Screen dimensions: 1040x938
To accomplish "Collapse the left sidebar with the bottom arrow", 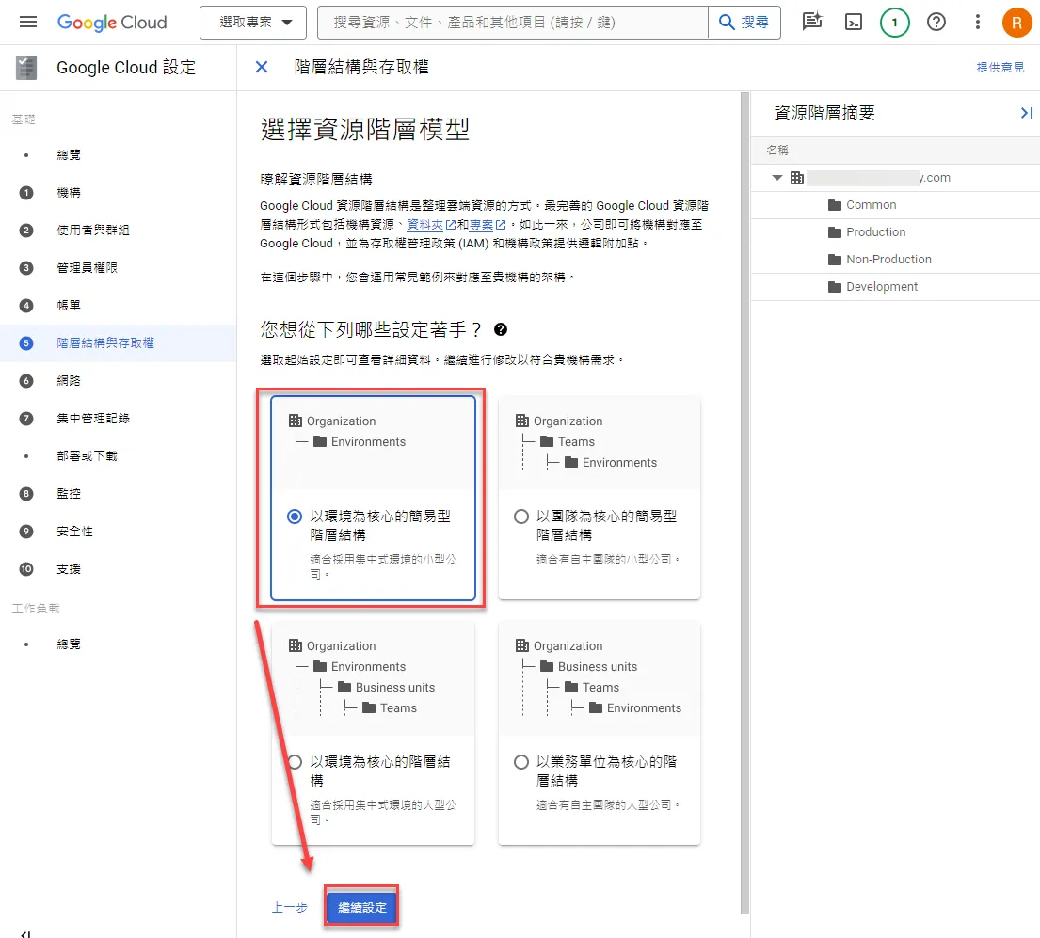I will [25, 933].
